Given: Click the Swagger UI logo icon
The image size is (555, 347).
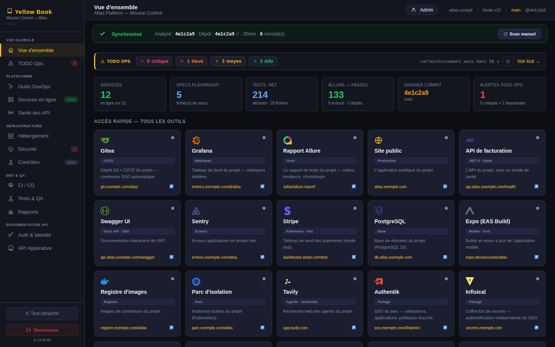Looking at the screenshot, I should [105, 211].
